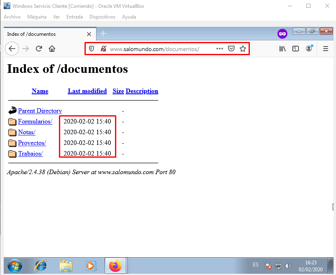
Task: Sort listing by Last modified
Action: pos(87,91)
